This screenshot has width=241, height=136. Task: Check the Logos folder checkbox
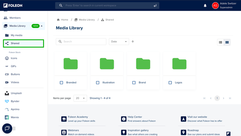170,83
